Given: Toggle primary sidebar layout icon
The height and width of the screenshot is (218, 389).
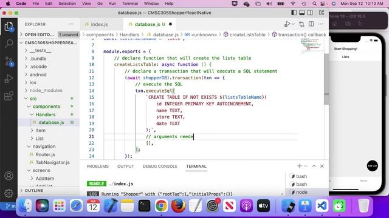Looking at the screenshot, I should [294, 13].
